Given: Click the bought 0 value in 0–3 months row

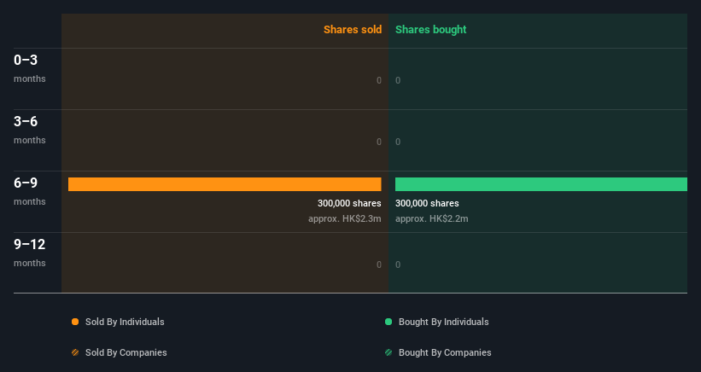Looking at the screenshot, I should click(398, 80).
